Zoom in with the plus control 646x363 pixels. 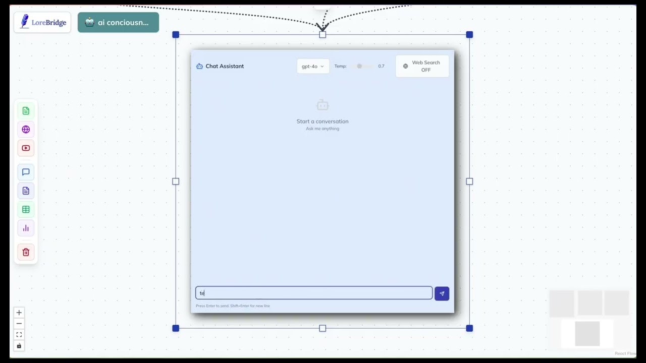[19, 313]
